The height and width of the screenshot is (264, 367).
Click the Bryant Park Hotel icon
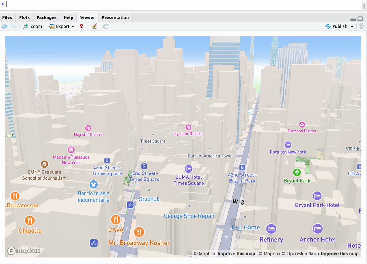(x=317, y=196)
